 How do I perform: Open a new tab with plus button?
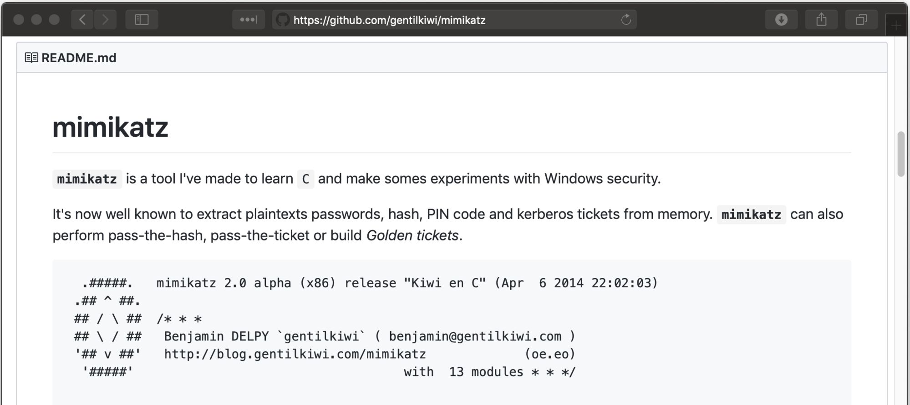[x=895, y=25]
